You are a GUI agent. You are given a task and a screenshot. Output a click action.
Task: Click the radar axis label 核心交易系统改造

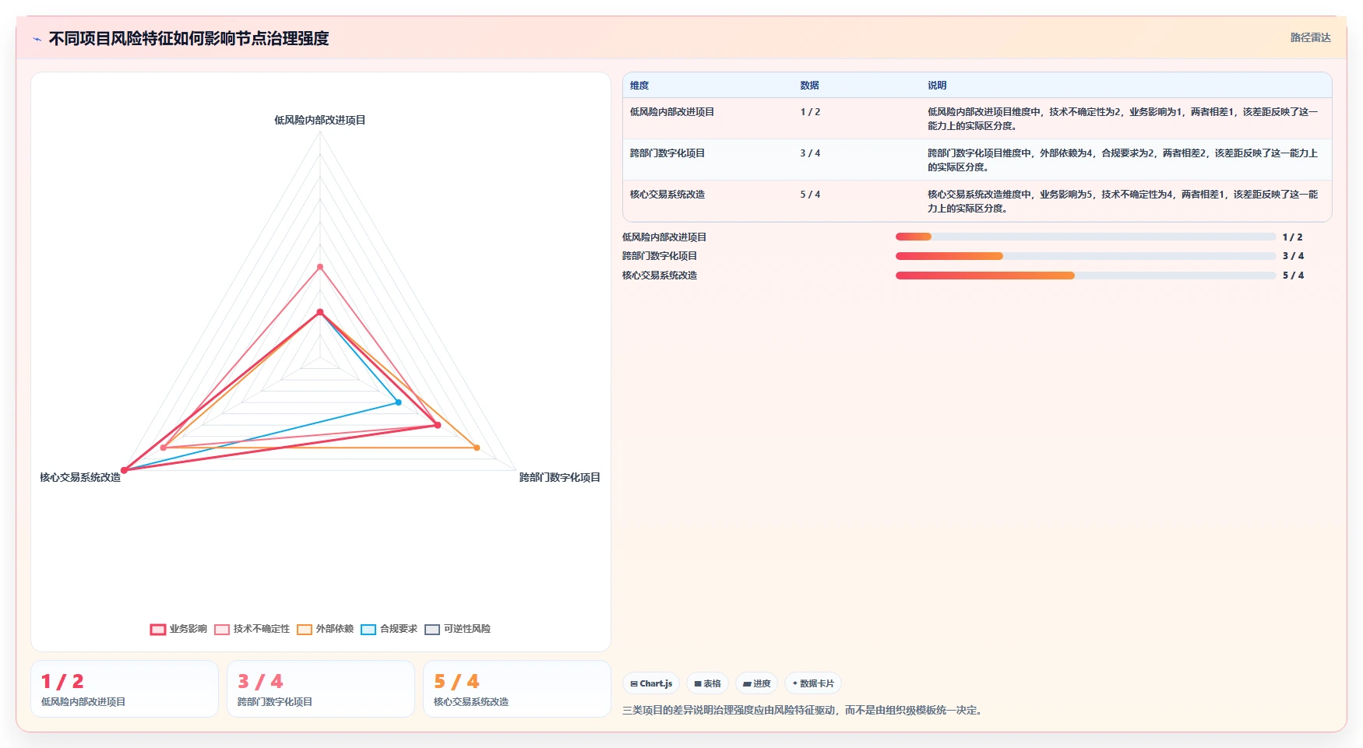point(80,477)
